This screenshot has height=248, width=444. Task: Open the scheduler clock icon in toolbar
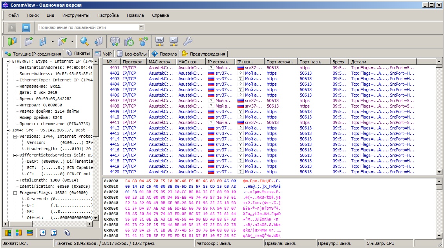tap(129, 41)
